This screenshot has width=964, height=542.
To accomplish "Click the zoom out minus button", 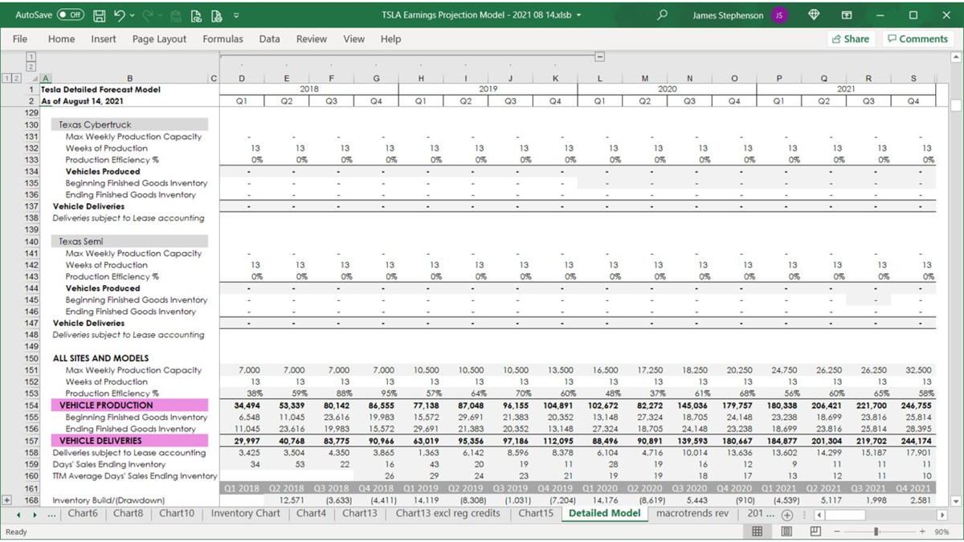I will click(x=837, y=532).
